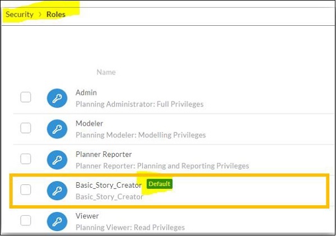Open the Basic_Story_Creator role name

coord(109,184)
